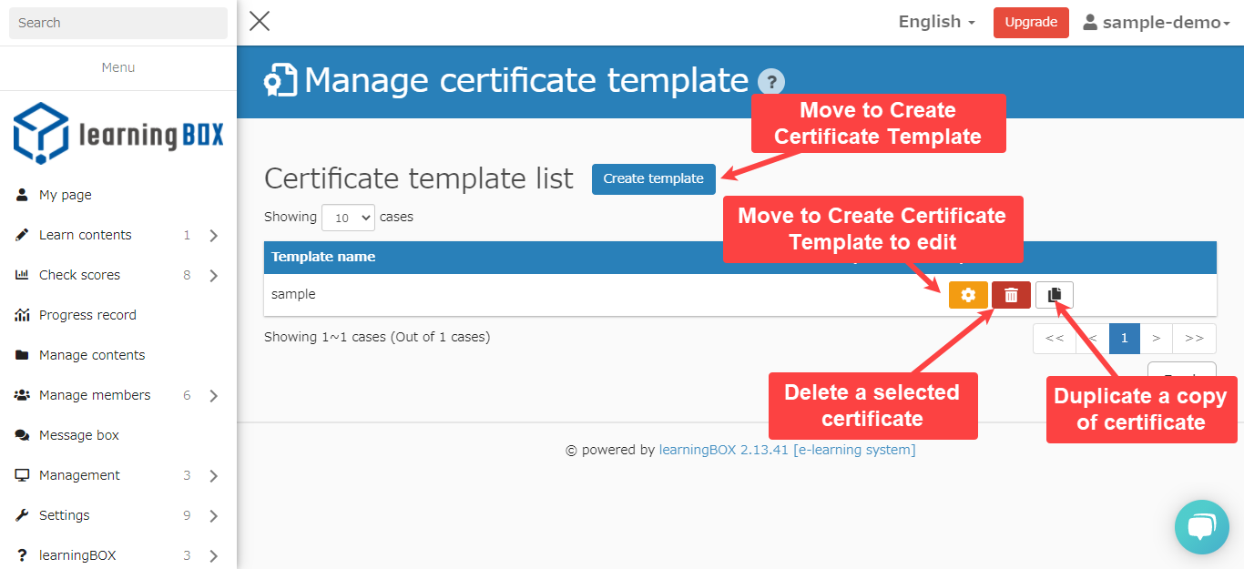Close the sidebar with the X icon
The image size is (1244, 569).
click(260, 22)
